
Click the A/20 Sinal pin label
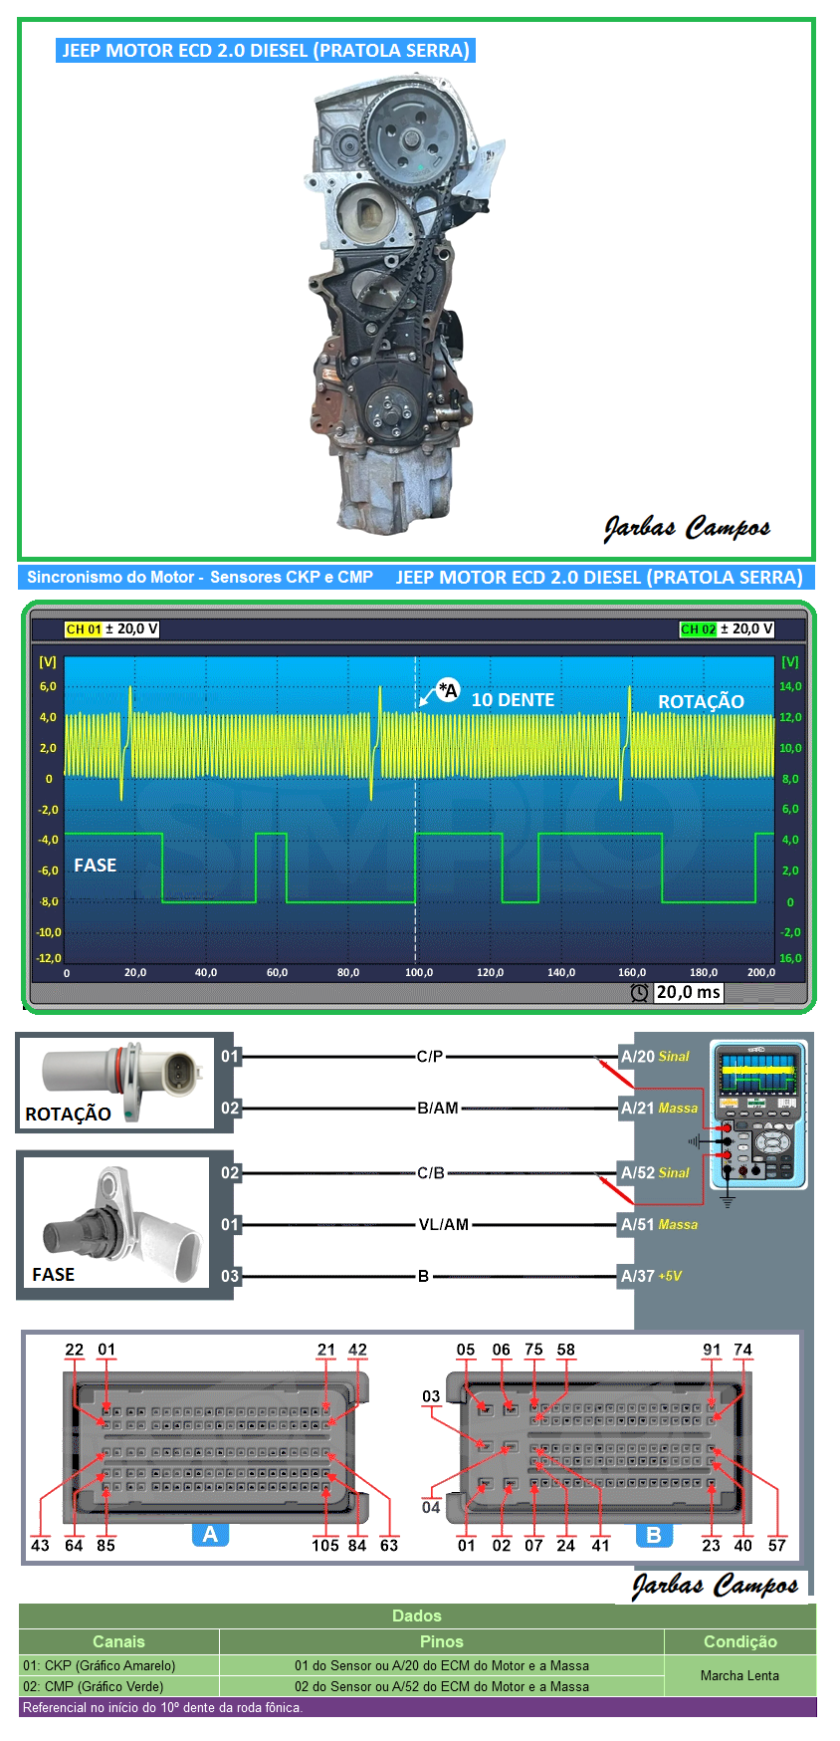655,1057
